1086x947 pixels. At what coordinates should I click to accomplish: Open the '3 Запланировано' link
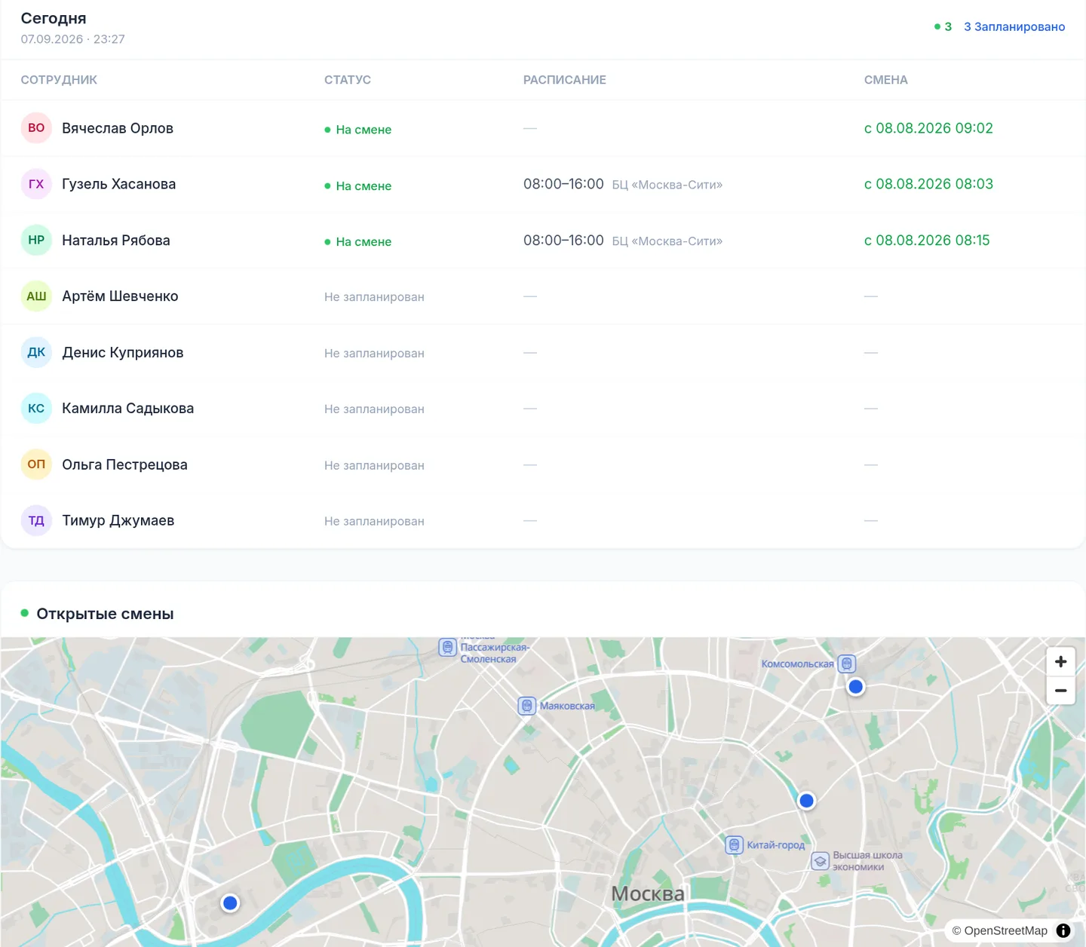pyautogui.click(x=1014, y=26)
